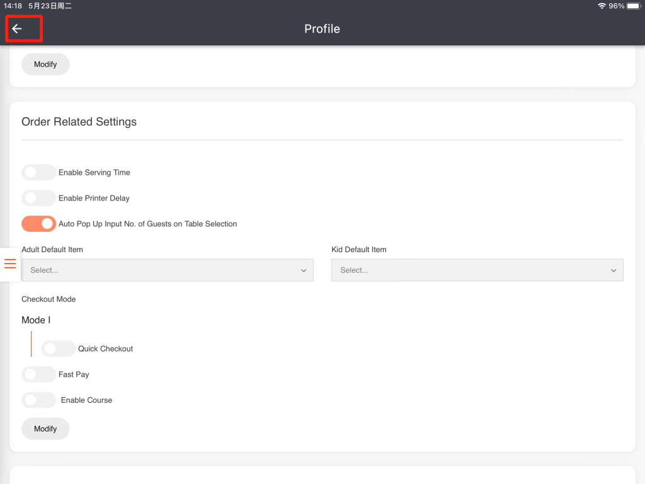645x484 pixels.
Task: Tap the Wi-Fi status icon
Action: pos(602,6)
